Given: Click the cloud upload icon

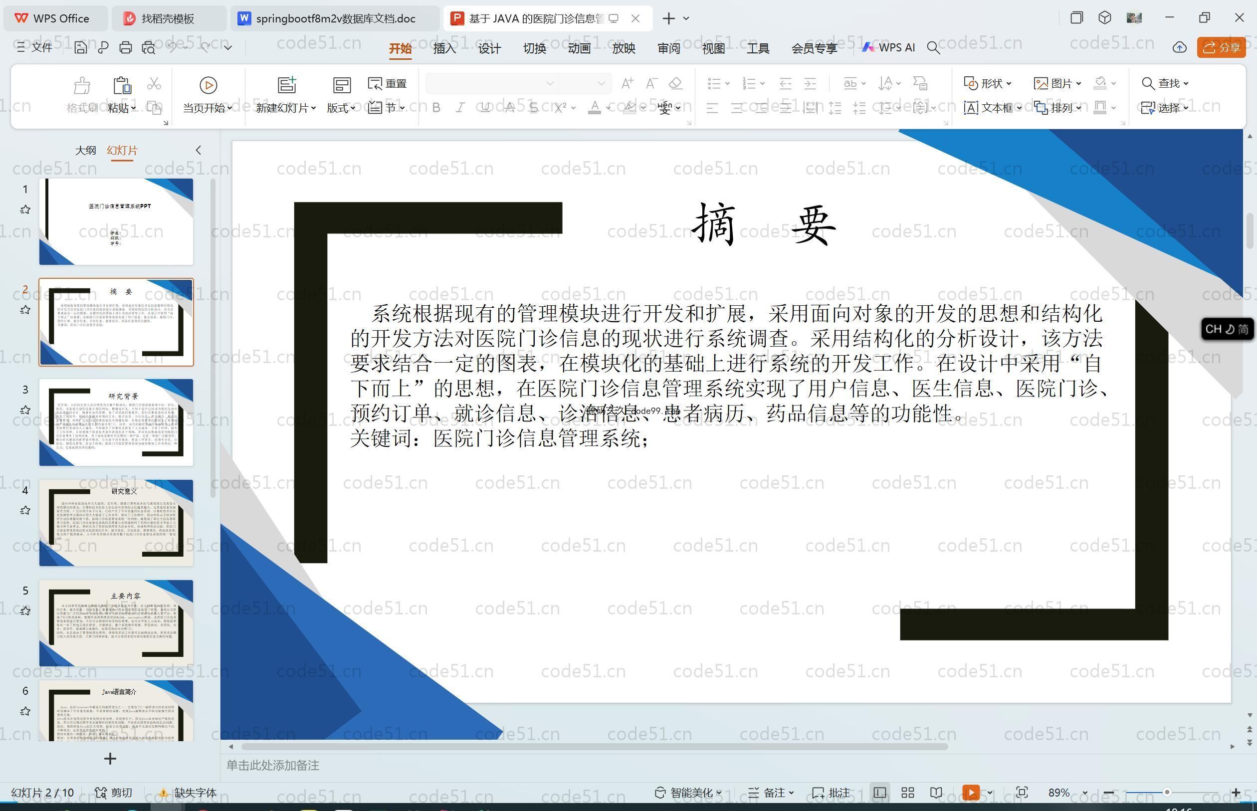Looking at the screenshot, I should (1179, 47).
